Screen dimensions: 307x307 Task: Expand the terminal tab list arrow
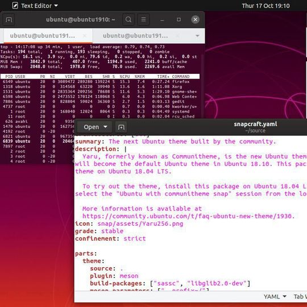(x=197, y=36)
